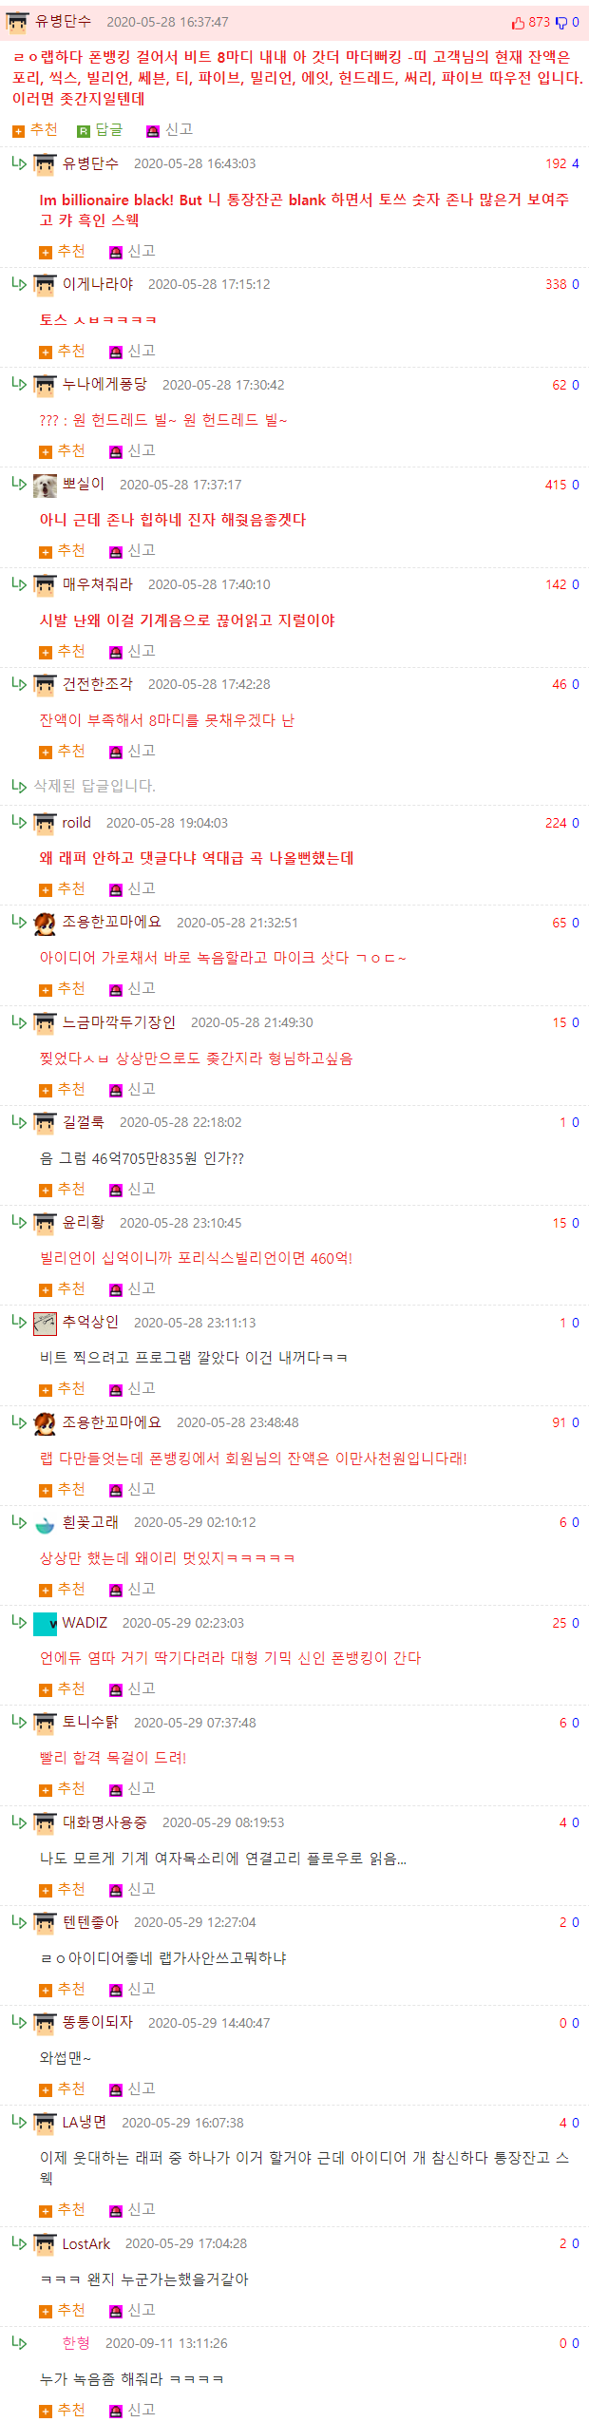Recommend 건전한조각's comment via 추천
The height and width of the screenshot is (2422, 589).
pos(62,752)
